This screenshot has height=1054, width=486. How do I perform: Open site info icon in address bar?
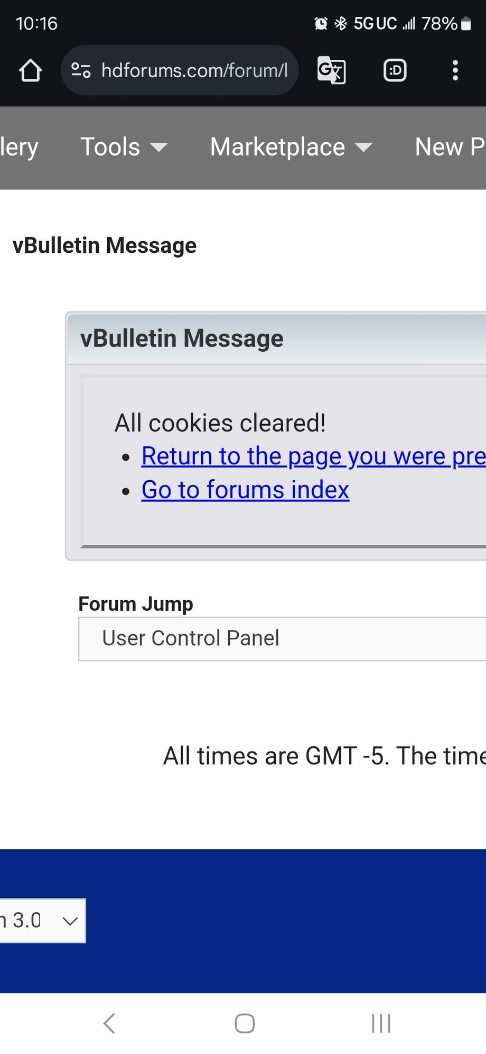coord(81,70)
